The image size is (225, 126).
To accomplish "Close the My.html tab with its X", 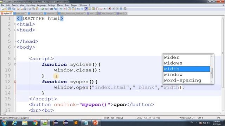I will [x=11, y=13].
